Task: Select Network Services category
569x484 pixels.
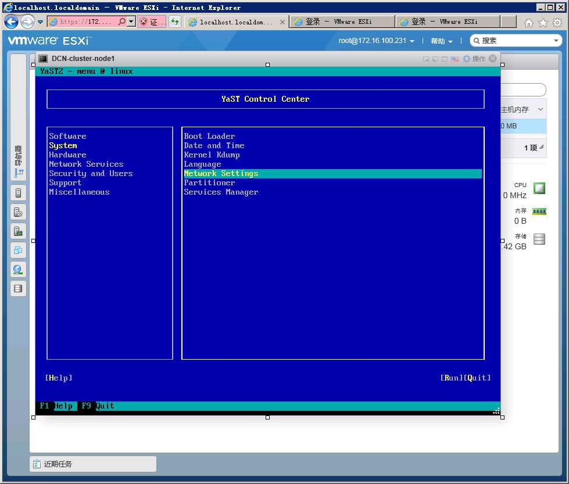Action: tap(86, 164)
